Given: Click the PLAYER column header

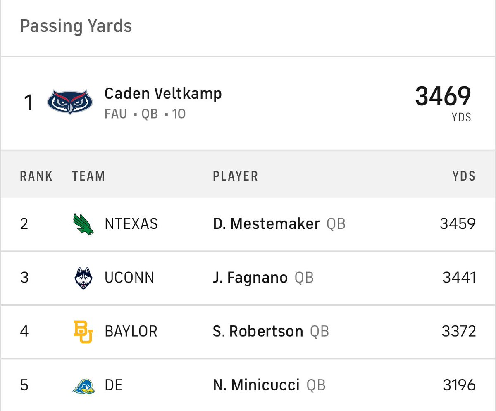Looking at the screenshot, I should pos(236,176).
